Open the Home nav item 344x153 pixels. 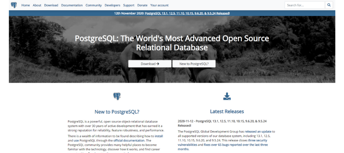click(x=26, y=5)
